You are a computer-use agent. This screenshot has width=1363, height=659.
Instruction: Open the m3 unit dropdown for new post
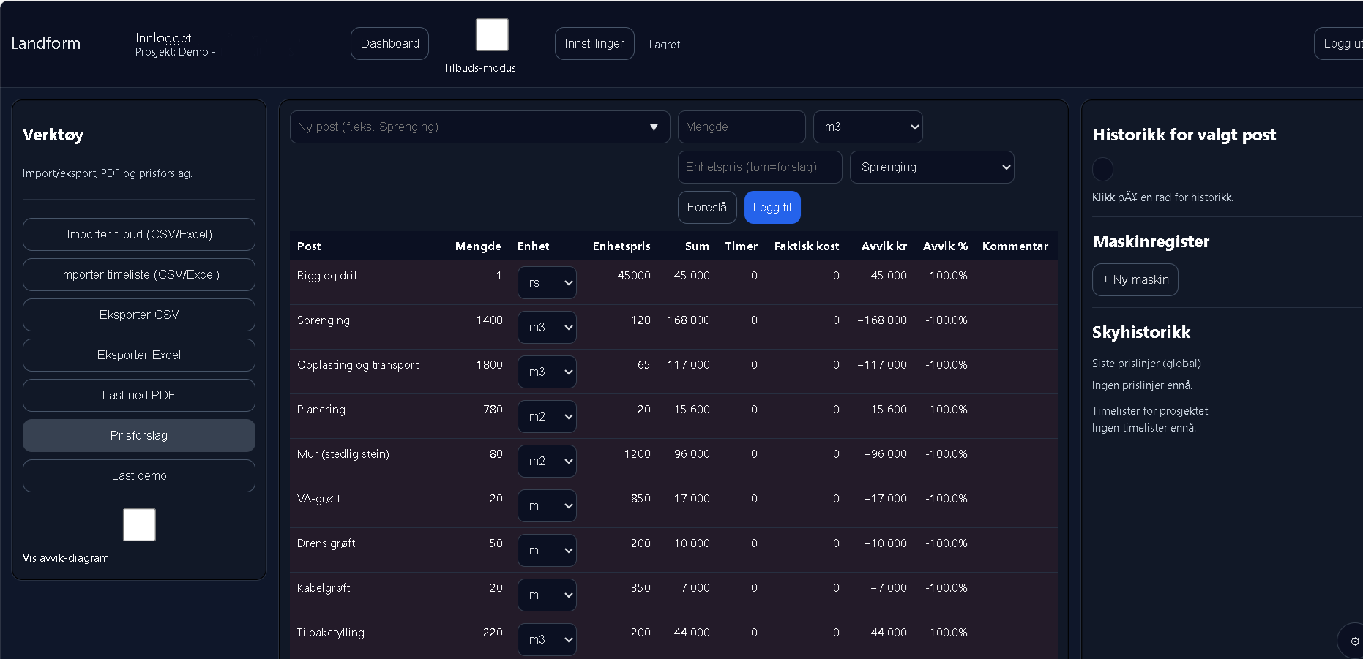(867, 127)
